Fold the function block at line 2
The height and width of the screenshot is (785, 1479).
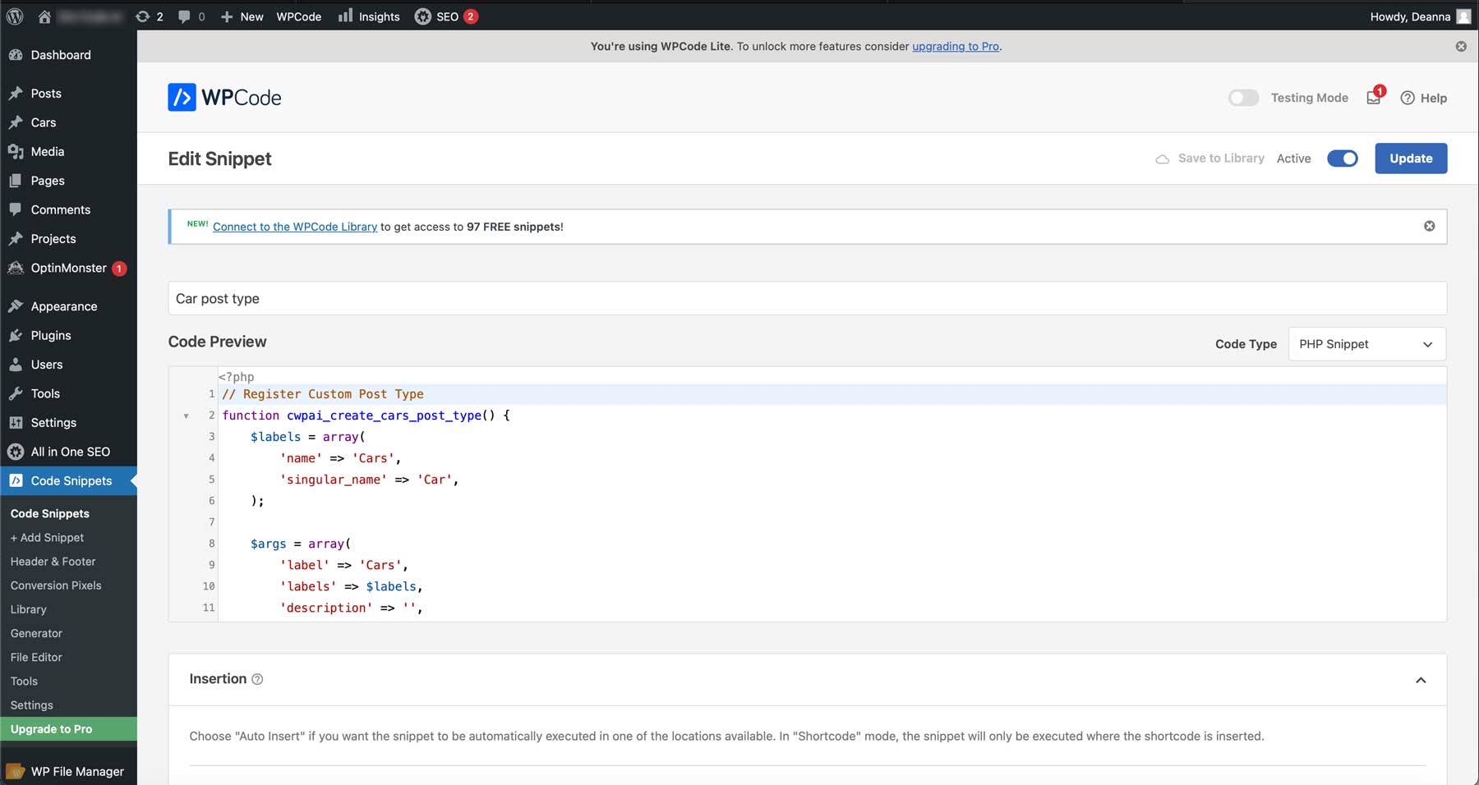(x=186, y=415)
